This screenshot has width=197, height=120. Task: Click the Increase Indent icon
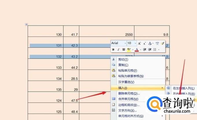pos(150,50)
